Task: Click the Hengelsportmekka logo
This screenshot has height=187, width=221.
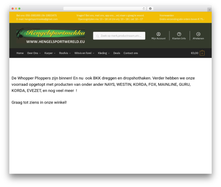Action: point(50,36)
